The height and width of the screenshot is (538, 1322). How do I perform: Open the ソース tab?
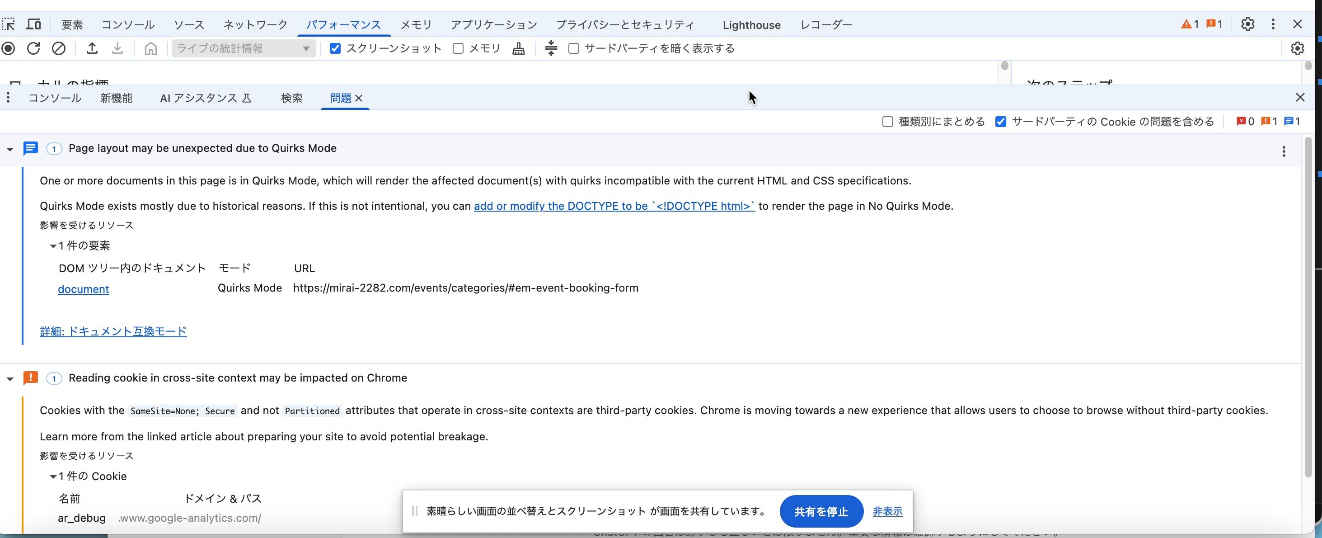tap(189, 25)
